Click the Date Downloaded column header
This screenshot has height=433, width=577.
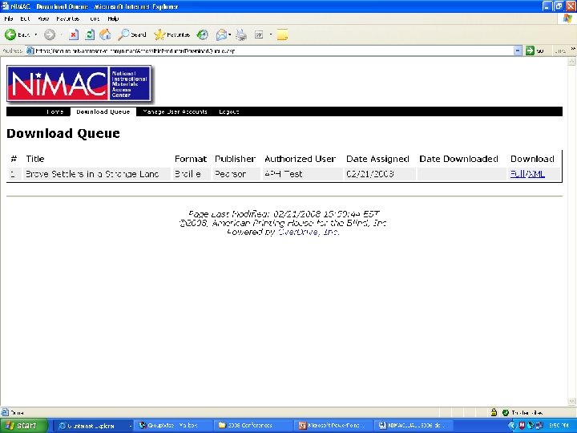459,159
